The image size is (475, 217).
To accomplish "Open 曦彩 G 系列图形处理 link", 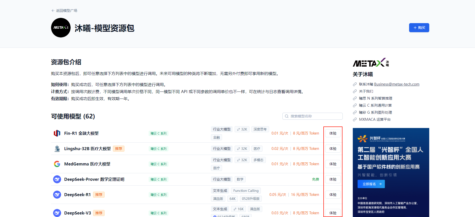I will point(375,112).
